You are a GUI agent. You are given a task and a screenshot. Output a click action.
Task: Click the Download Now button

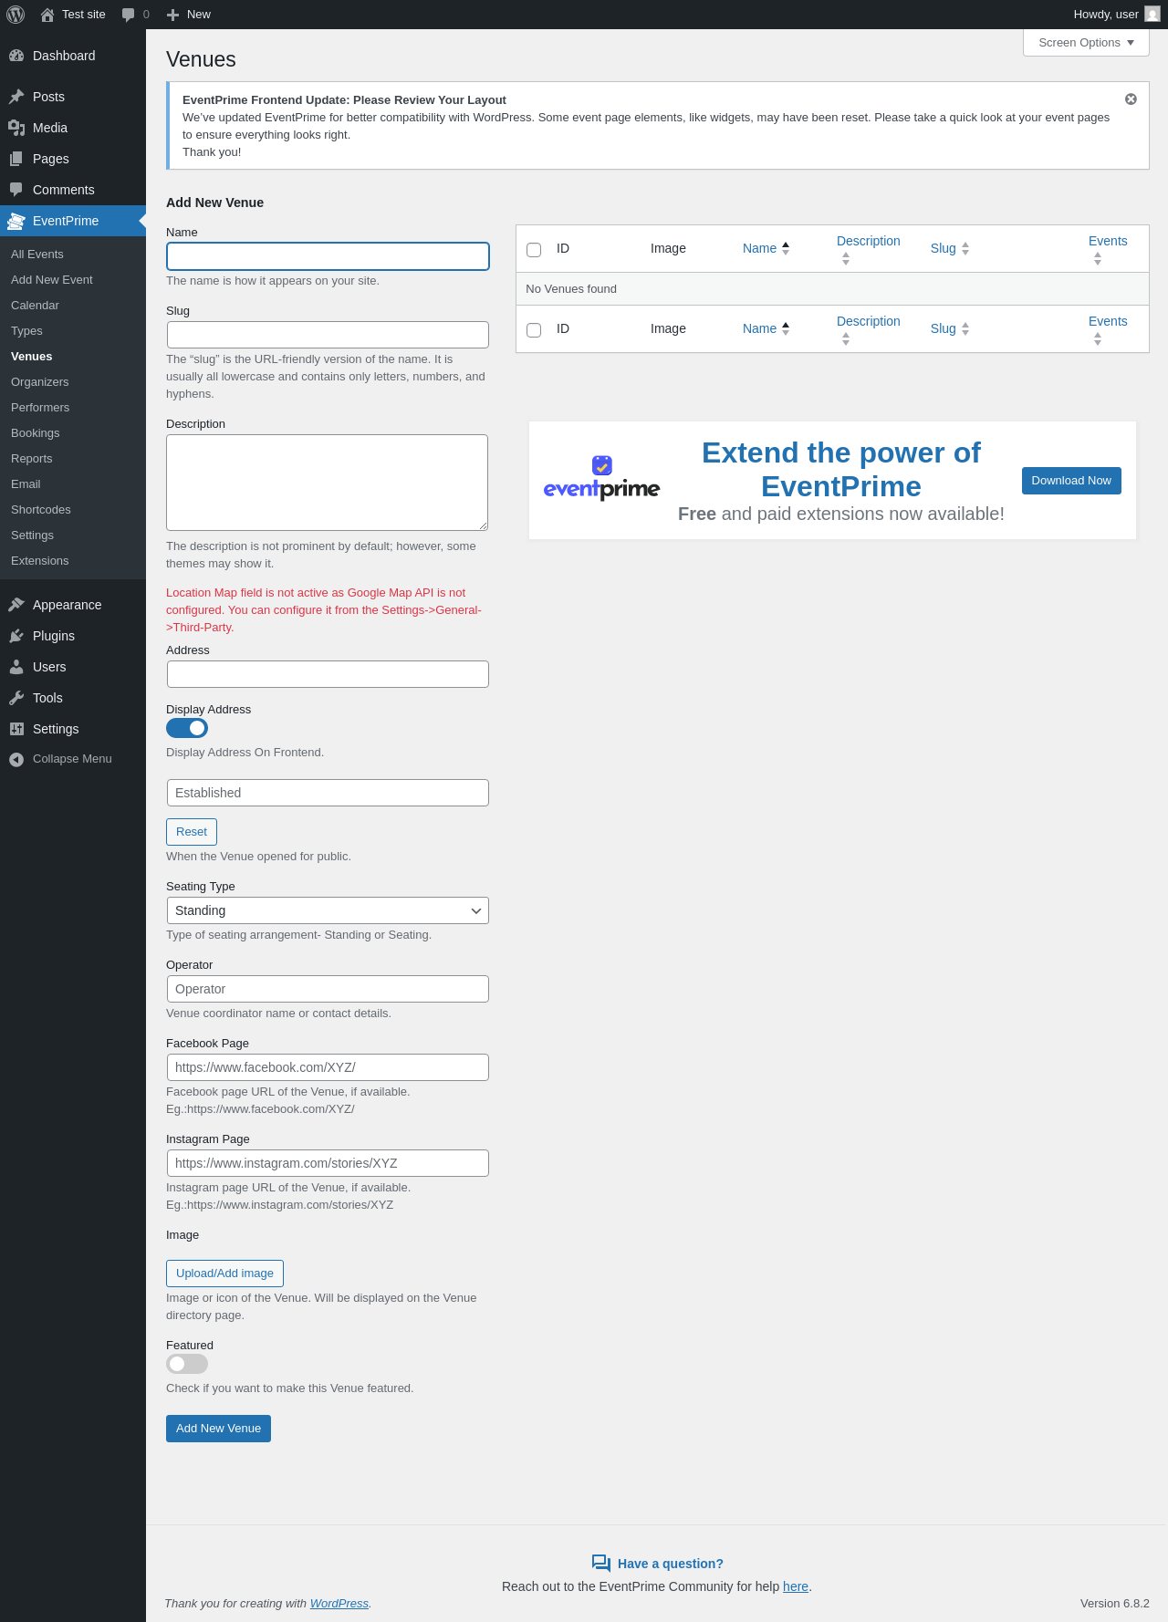1071,481
